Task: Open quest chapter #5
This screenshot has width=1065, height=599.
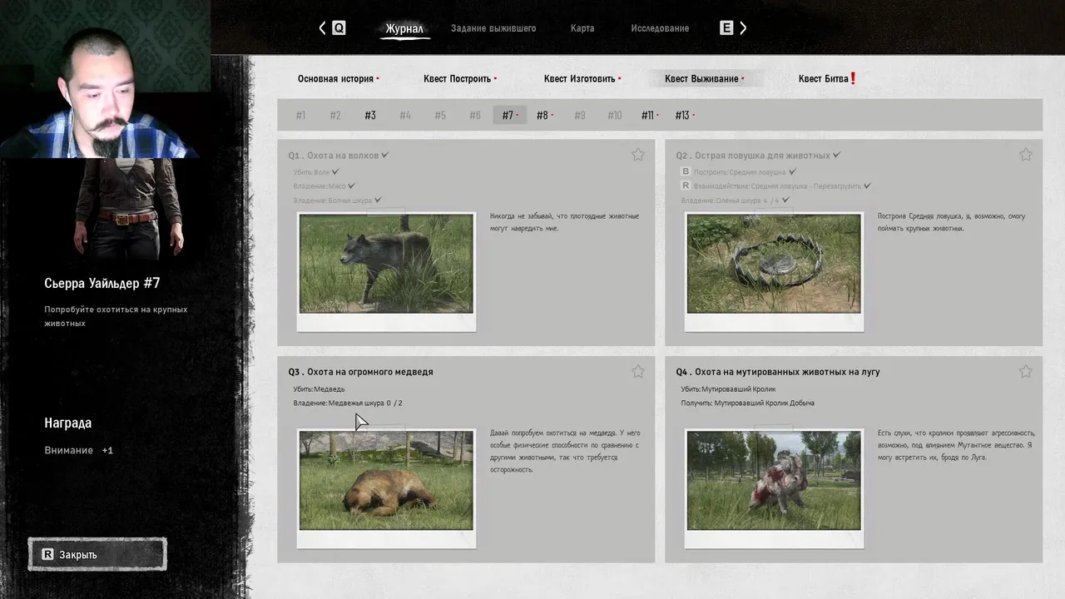Action: (x=440, y=116)
